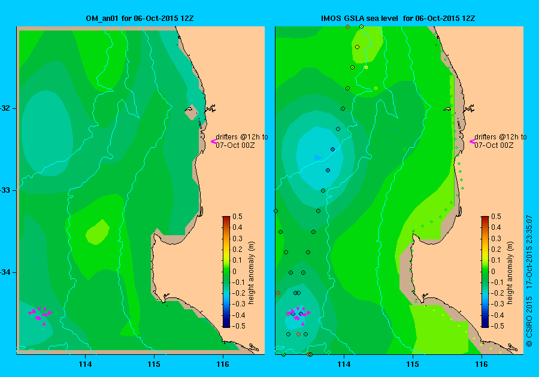Click the right map's height anomaly color bar

[485, 272]
